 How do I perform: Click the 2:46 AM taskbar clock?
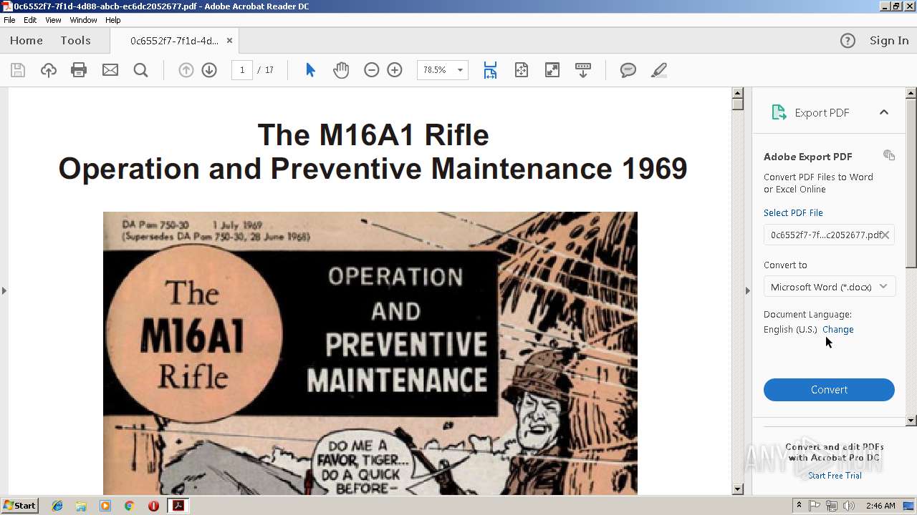click(x=880, y=506)
